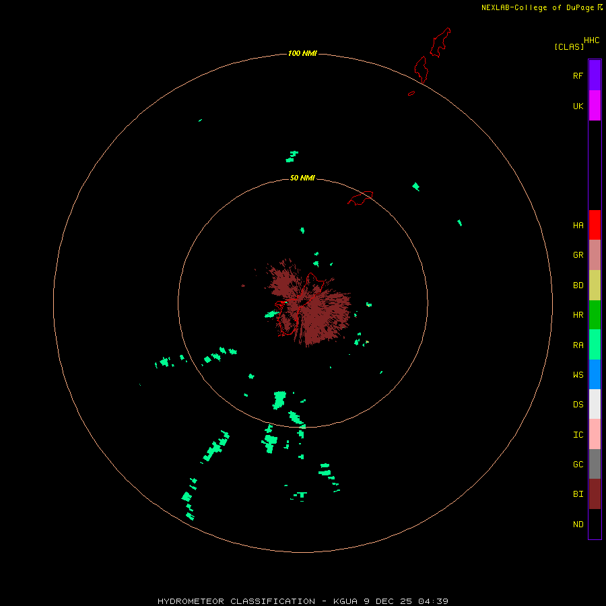The width and height of the screenshot is (606, 606).
Task: Click the HR dark green swatch
Action: pyautogui.click(x=595, y=315)
